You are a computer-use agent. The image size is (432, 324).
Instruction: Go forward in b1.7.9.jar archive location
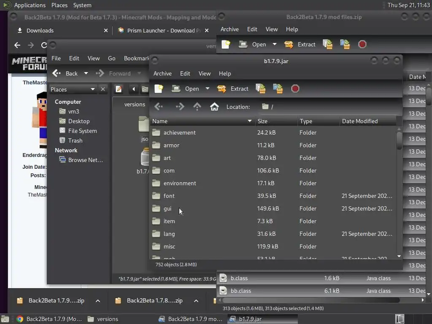pos(180,107)
